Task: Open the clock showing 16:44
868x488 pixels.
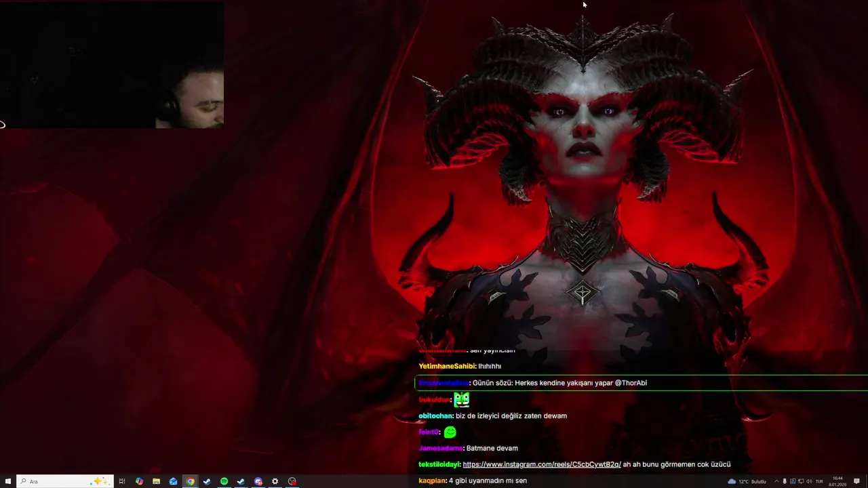Action: coord(837,481)
